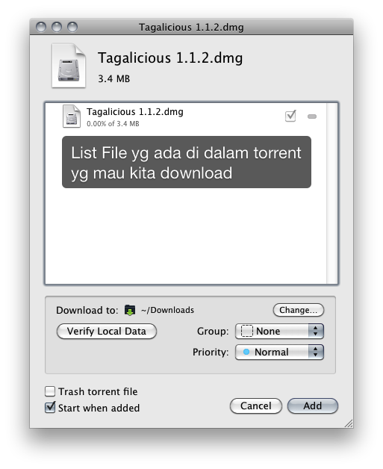Click the large disk image file icon
Image resolution: width=383 pixels, height=469 pixels.
pyautogui.click(x=69, y=66)
